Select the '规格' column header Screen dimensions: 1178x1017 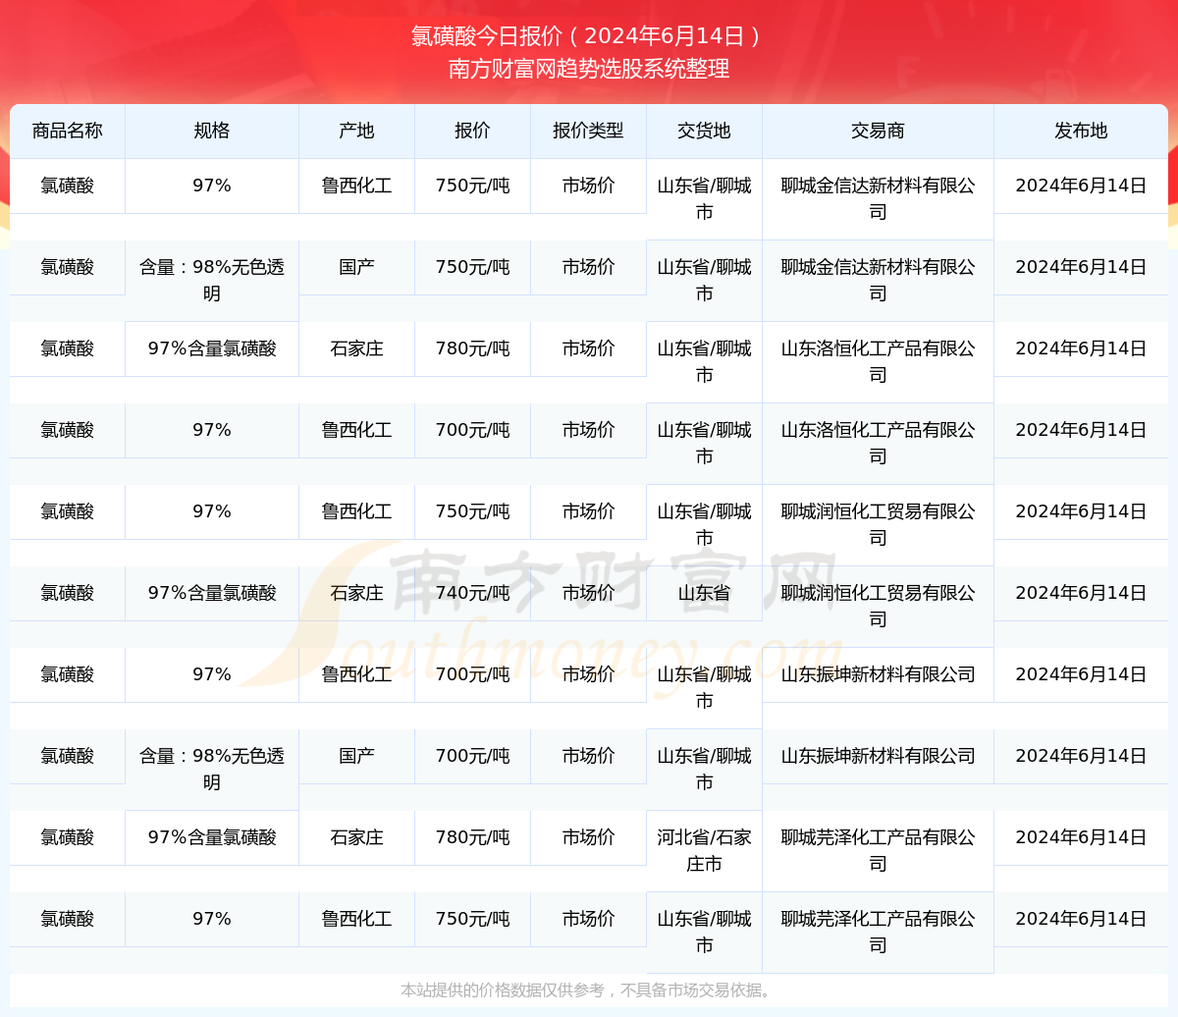tap(212, 131)
